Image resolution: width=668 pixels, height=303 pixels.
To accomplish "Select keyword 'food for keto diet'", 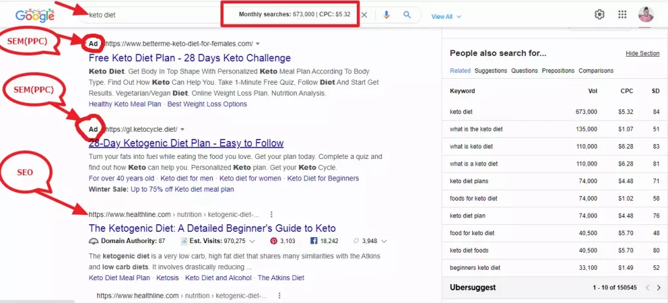I will click(x=472, y=233).
